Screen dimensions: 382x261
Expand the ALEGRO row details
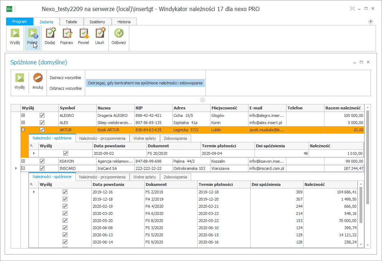point(23,115)
